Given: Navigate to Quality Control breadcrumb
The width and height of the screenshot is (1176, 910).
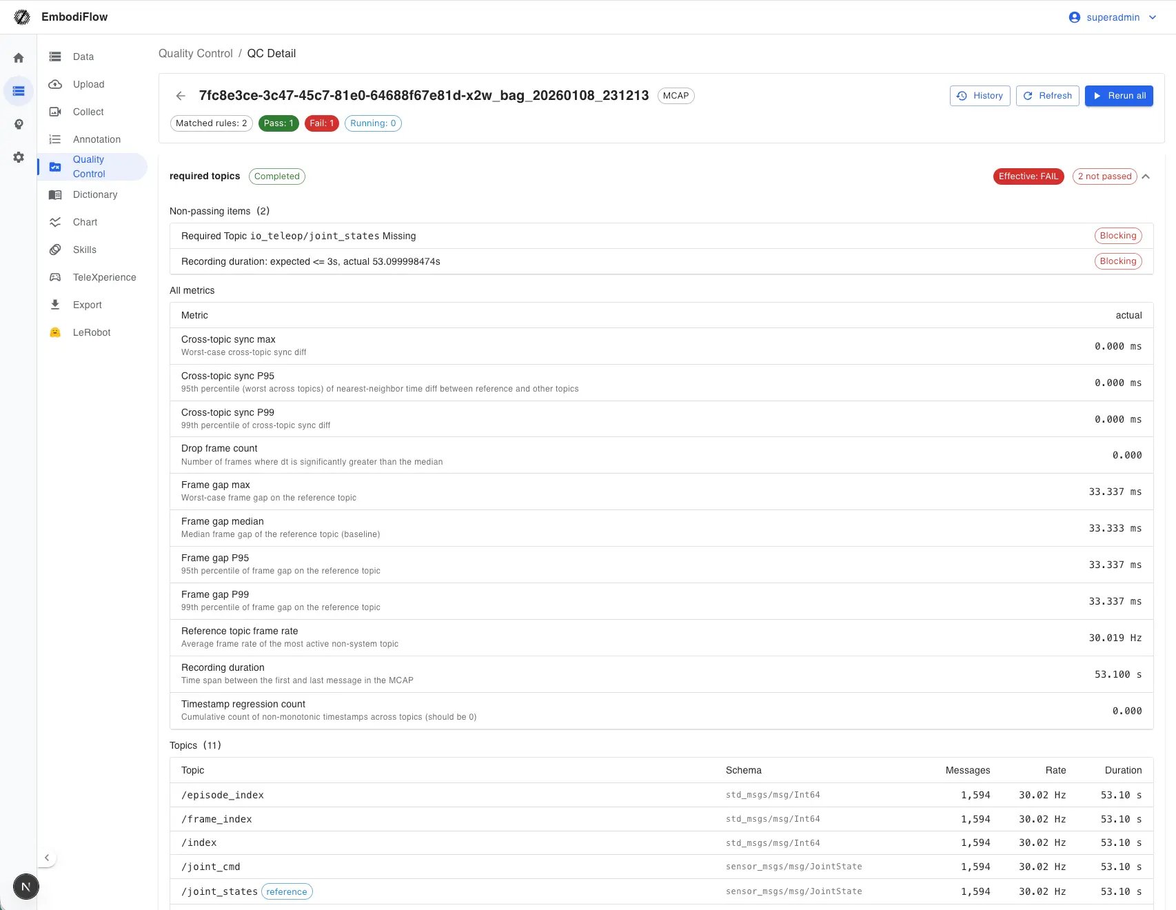Looking at the screenshot, I should [195, 53].
